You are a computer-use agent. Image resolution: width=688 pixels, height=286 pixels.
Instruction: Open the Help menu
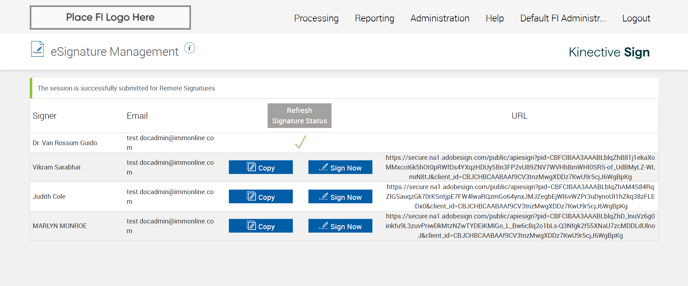click(x=494, y=18)
